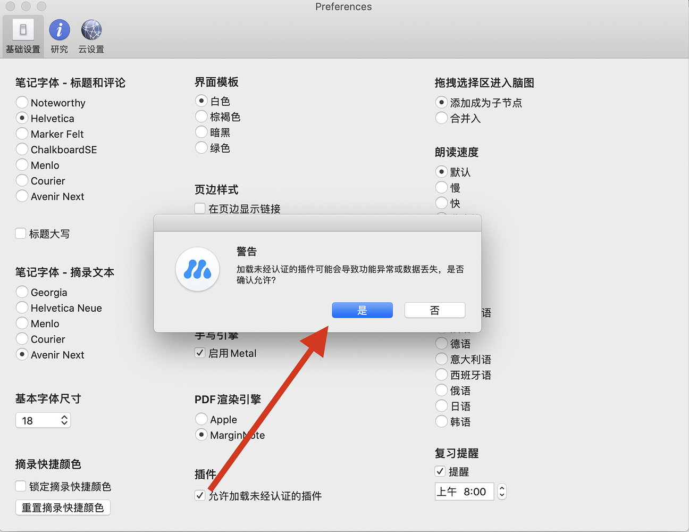Click the reminder time stepper arrows

click(x=501, y=492)
